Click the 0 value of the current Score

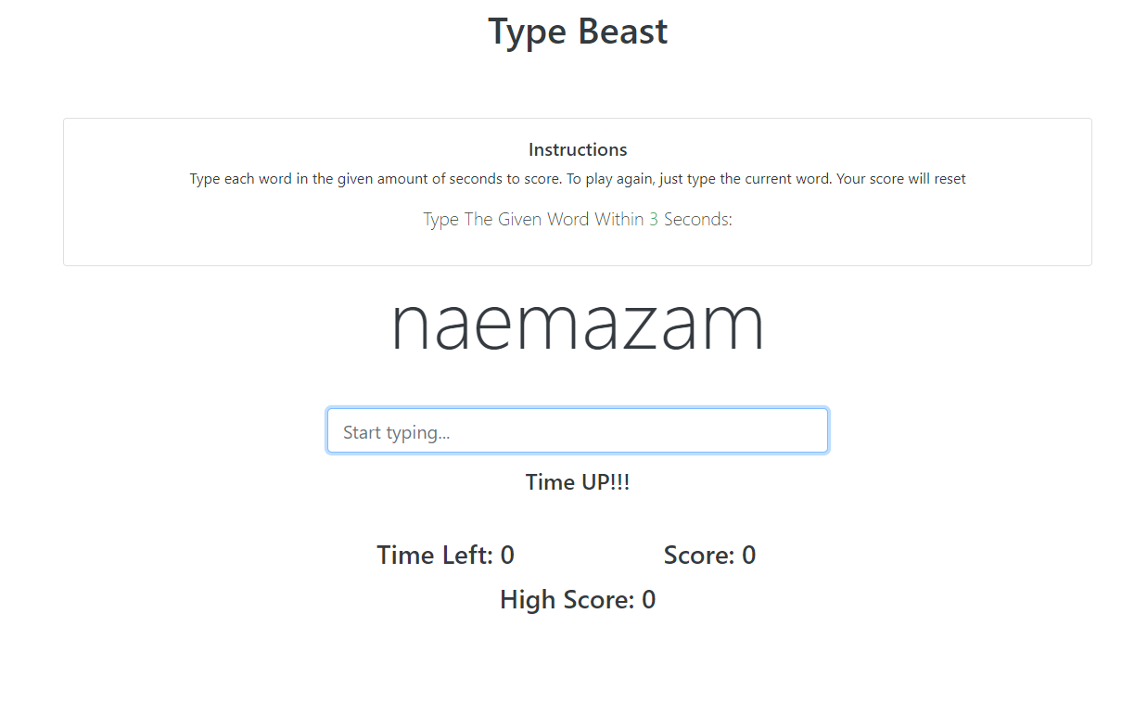(748, 556)
